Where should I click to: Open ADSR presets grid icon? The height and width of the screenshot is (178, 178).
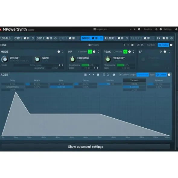click(85, 75)
